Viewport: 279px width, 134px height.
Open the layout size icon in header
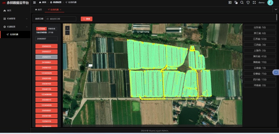point(230,2)
